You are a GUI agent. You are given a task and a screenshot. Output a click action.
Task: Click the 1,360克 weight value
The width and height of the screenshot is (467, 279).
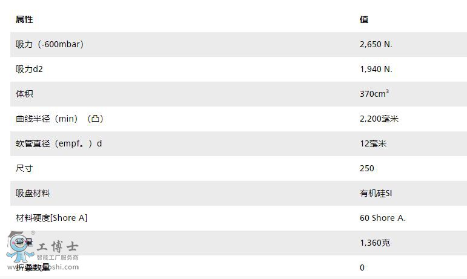(375, 243)
